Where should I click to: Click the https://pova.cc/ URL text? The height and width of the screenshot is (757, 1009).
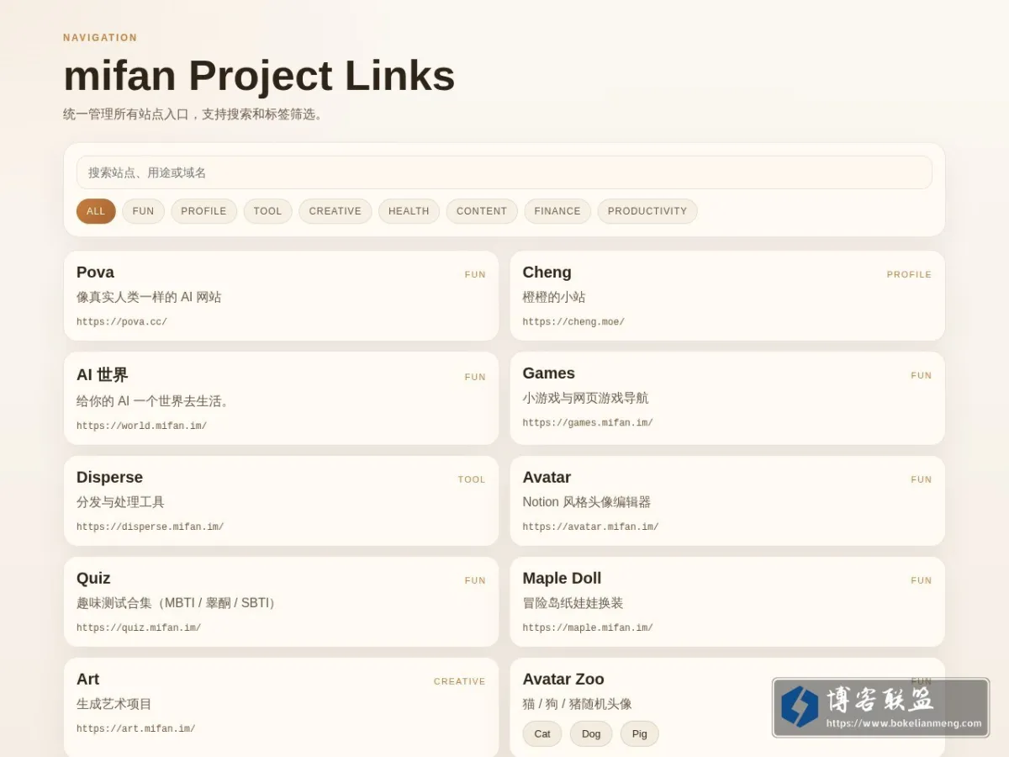tap(122, 322)
